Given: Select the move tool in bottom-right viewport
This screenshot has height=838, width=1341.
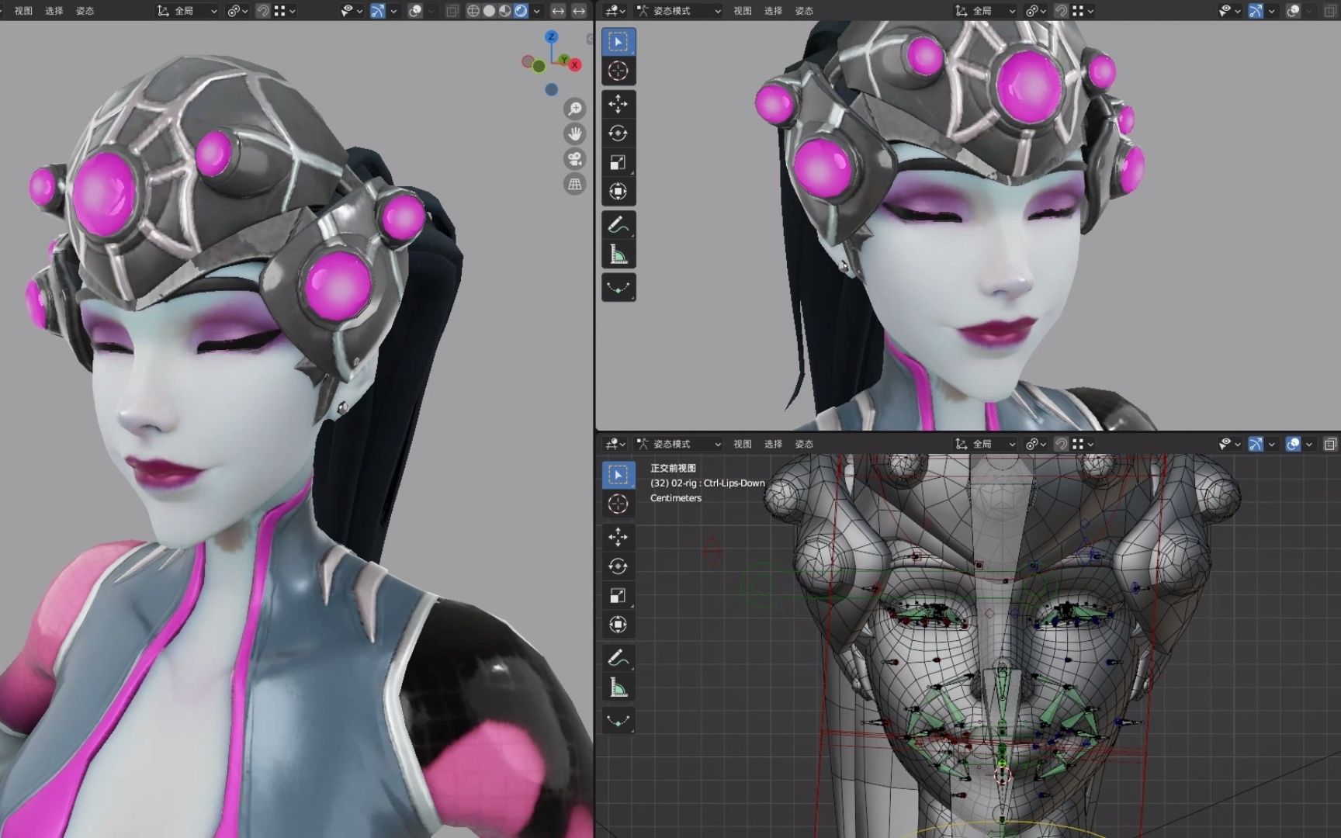Looking at the screenshot, I should [x=619, y=537].
